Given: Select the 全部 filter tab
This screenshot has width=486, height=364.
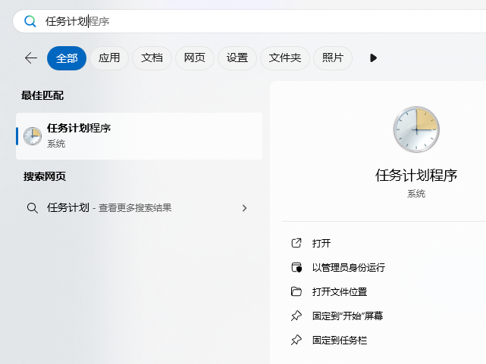Looking at the screenshot, I should [67, 58].
